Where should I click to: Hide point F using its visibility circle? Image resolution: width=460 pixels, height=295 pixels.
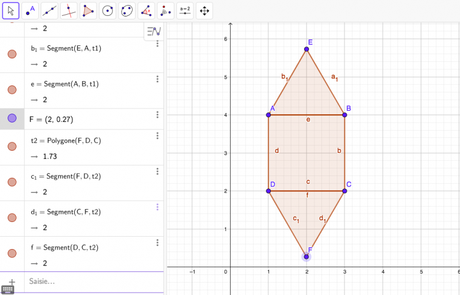point(12,118)
